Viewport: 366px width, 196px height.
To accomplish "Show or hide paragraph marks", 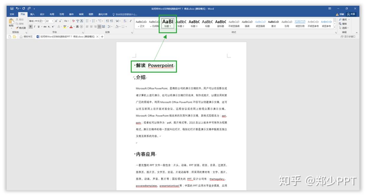I will pyautogui.click(x=131, y=21).
